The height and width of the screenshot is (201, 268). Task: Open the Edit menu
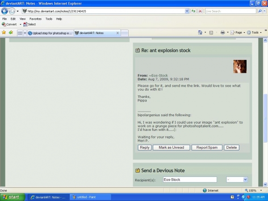pos(13,19)
